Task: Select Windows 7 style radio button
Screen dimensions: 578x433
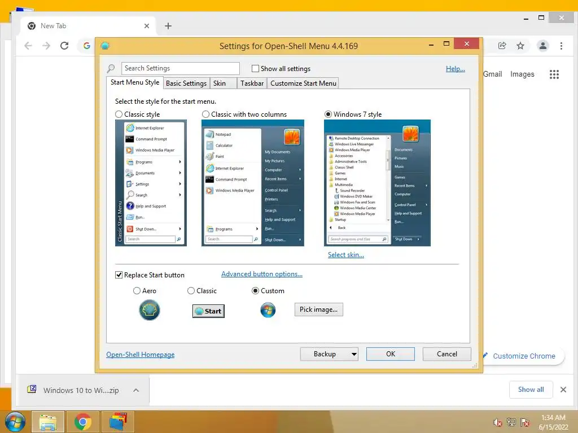Action: [x=328, y=114]
